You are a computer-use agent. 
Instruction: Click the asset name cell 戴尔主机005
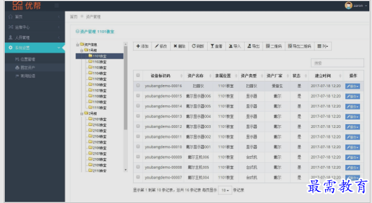pos(198,168)
